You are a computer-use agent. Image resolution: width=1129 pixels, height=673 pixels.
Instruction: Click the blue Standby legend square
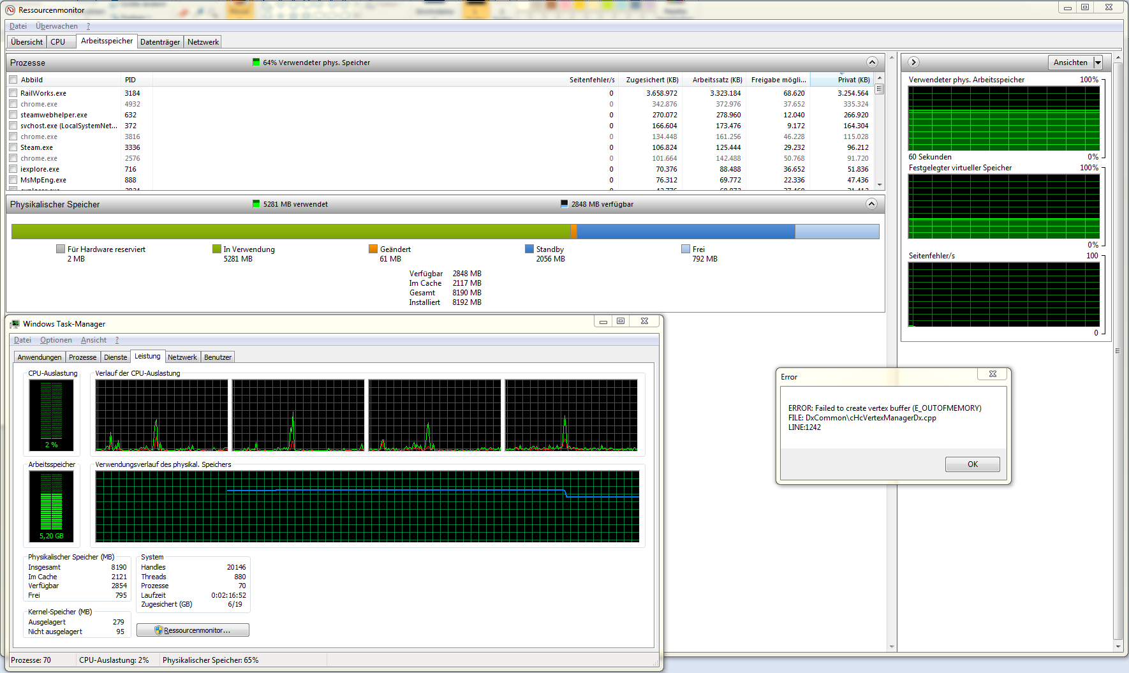tap(529, 249)
